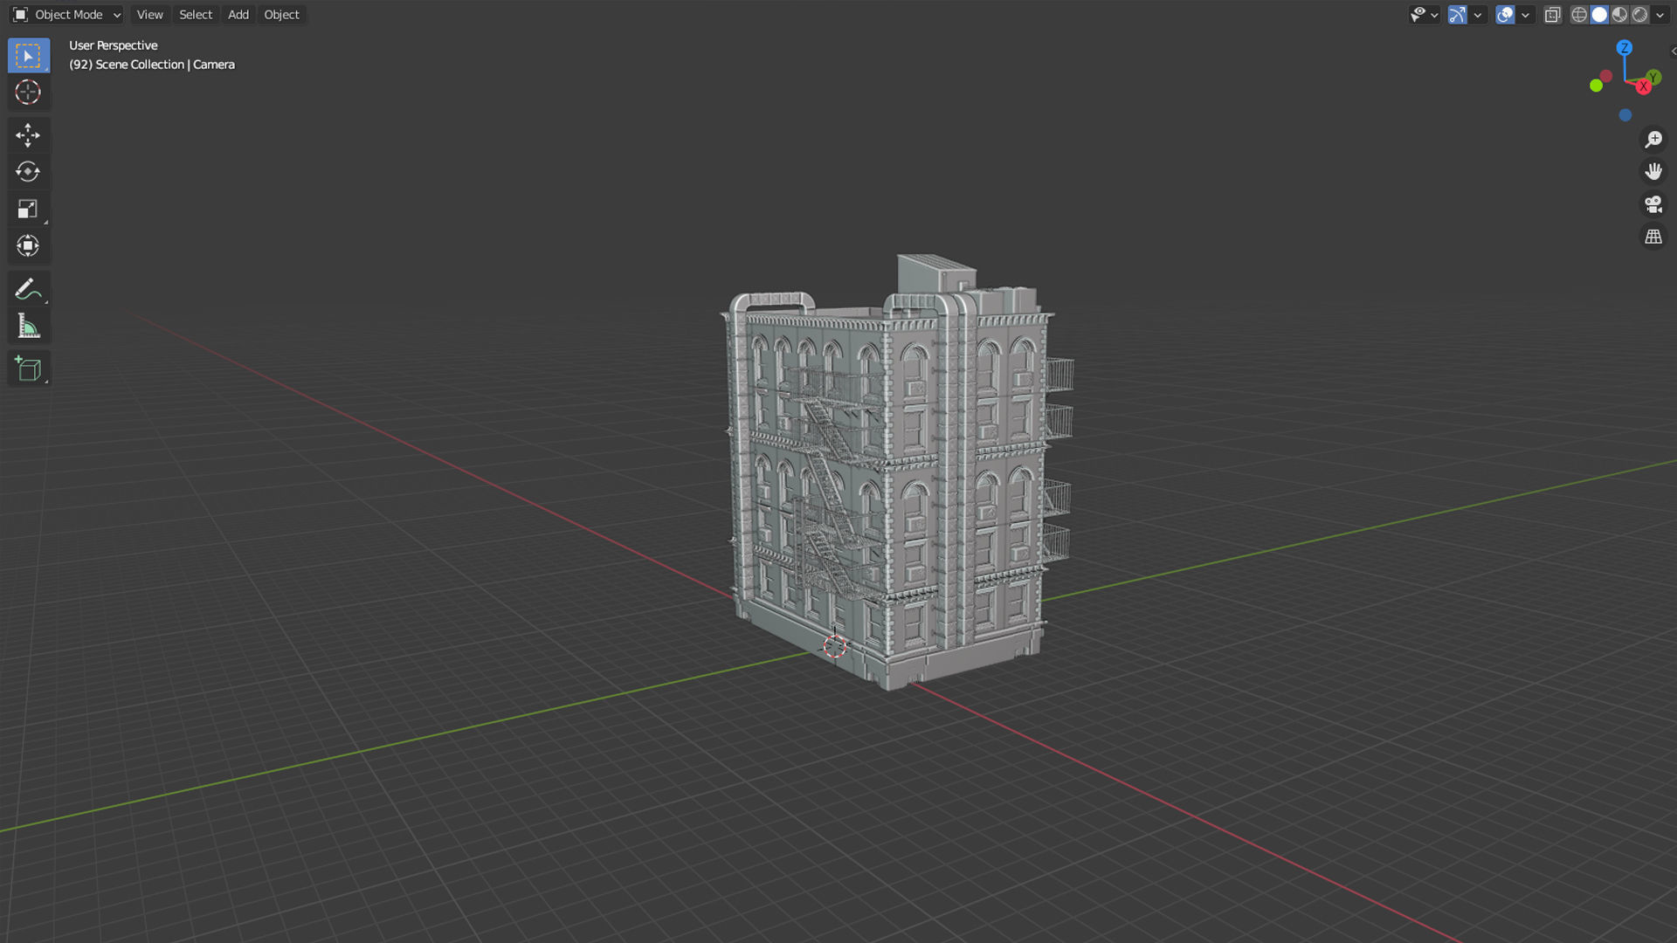This screenshot has width=1677, height=943.
Task: Switch to Solid shading
Action: 1599,15
